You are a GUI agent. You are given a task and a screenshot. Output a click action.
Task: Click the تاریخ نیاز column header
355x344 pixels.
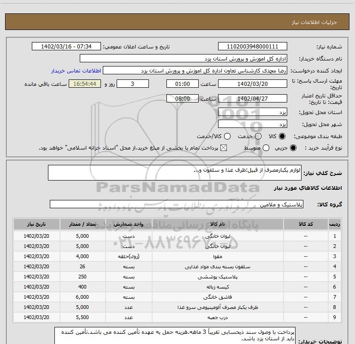[36, 224]
